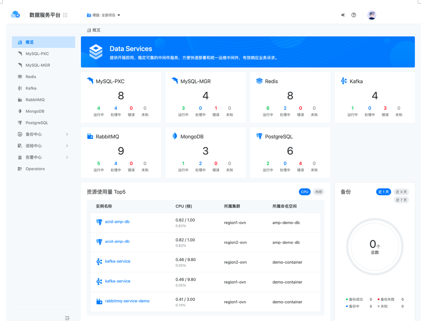Image resolution: width=421 pixels, height=321 pixels.
Task: Go to Operators in the sidebar
Action: 35,169
